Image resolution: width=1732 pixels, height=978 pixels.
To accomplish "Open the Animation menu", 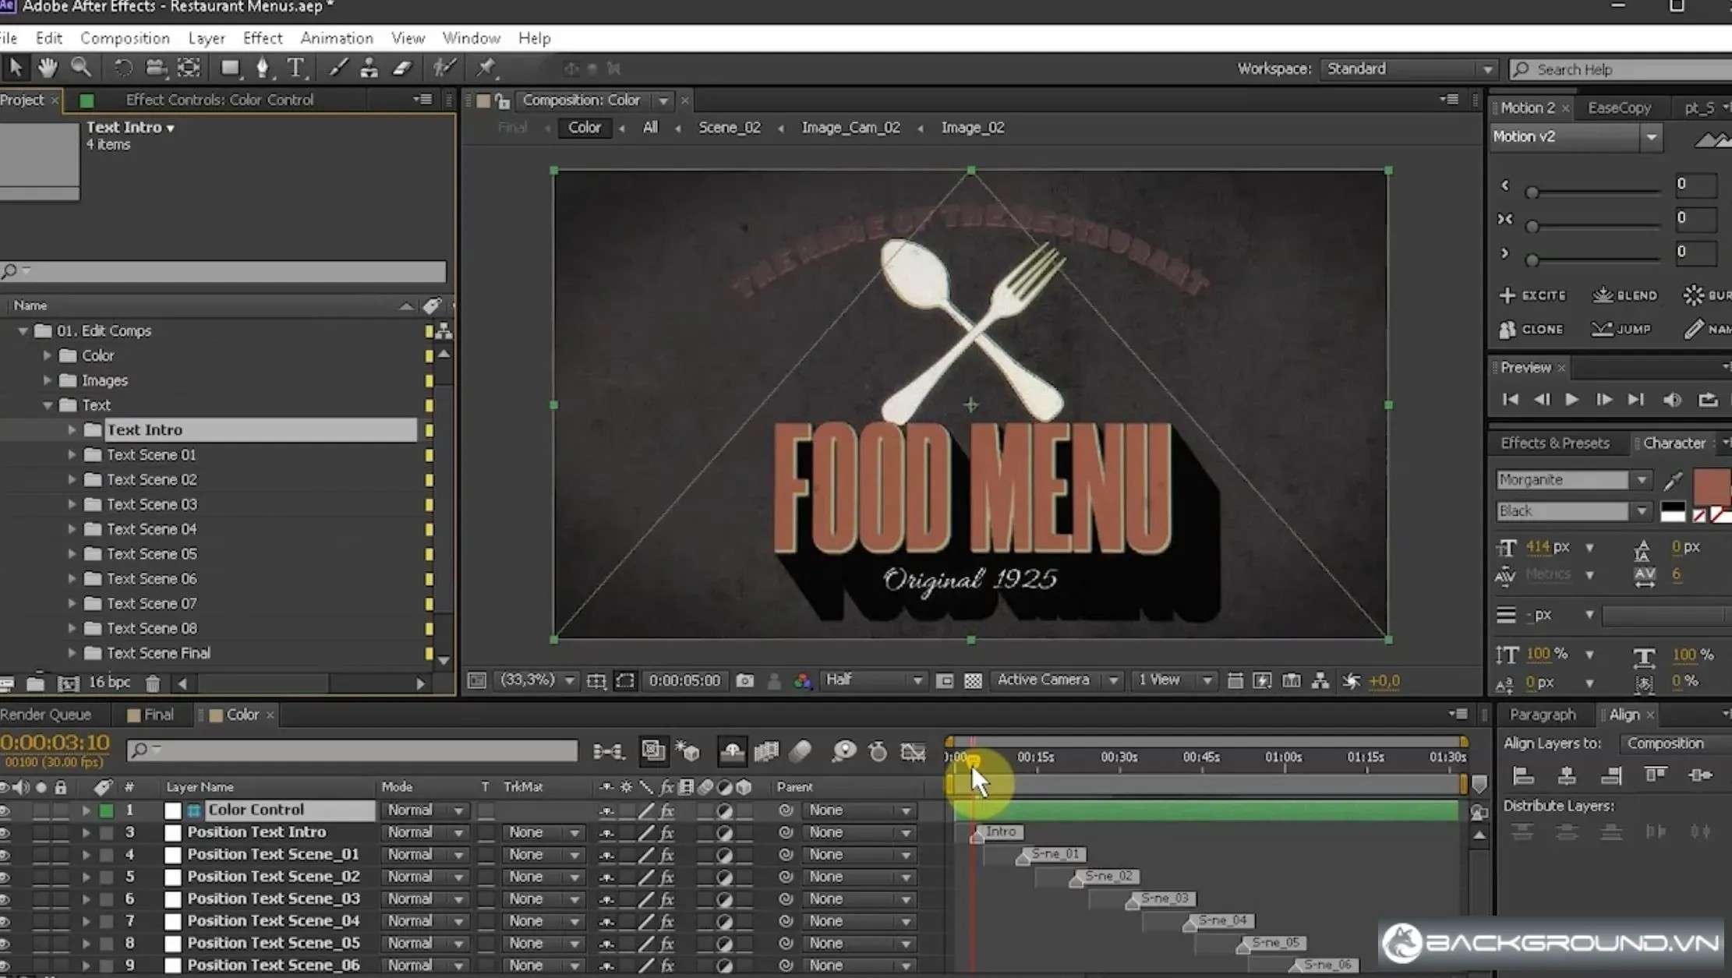I will click(337, 38).
